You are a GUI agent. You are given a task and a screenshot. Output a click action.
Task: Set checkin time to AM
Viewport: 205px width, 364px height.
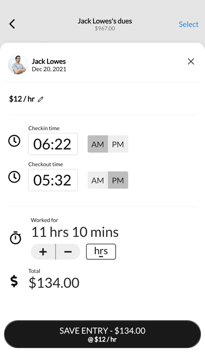[98, 144]
